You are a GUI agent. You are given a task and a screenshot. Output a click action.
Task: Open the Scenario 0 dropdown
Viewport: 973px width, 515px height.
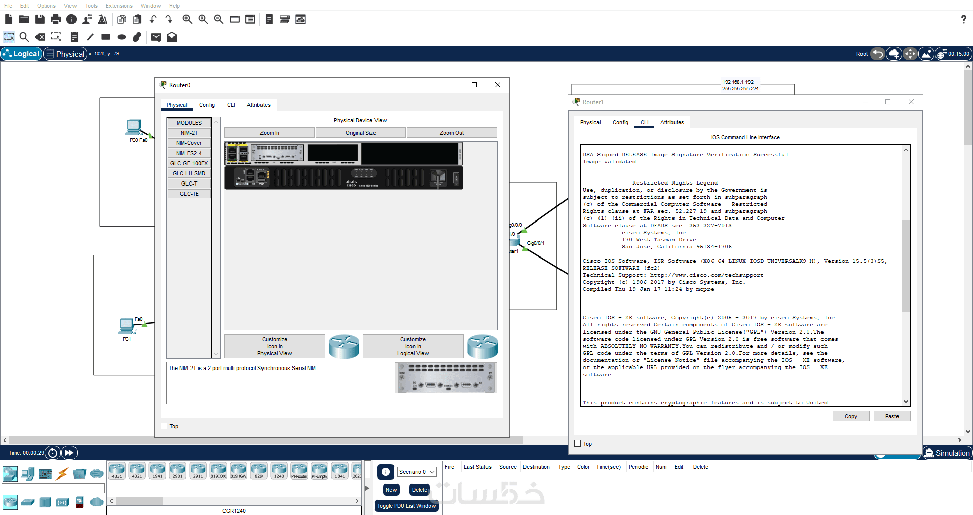pos(417,472)
